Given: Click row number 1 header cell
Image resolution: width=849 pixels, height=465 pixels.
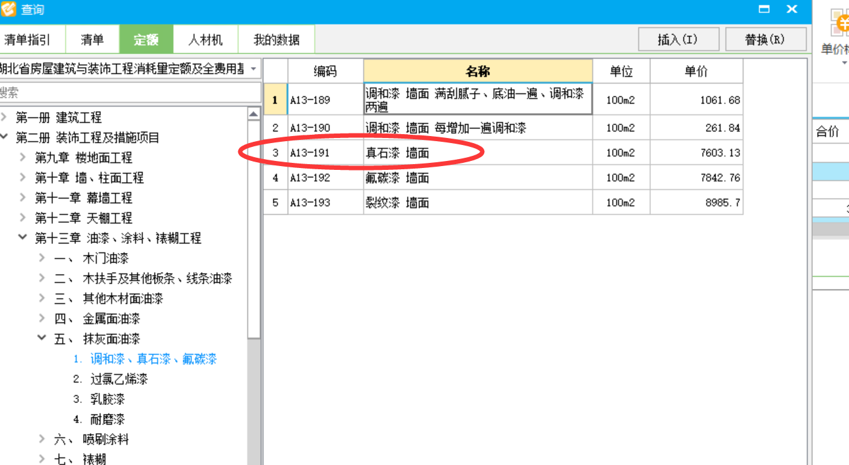Looking at the screenshot, I should 275,100.
